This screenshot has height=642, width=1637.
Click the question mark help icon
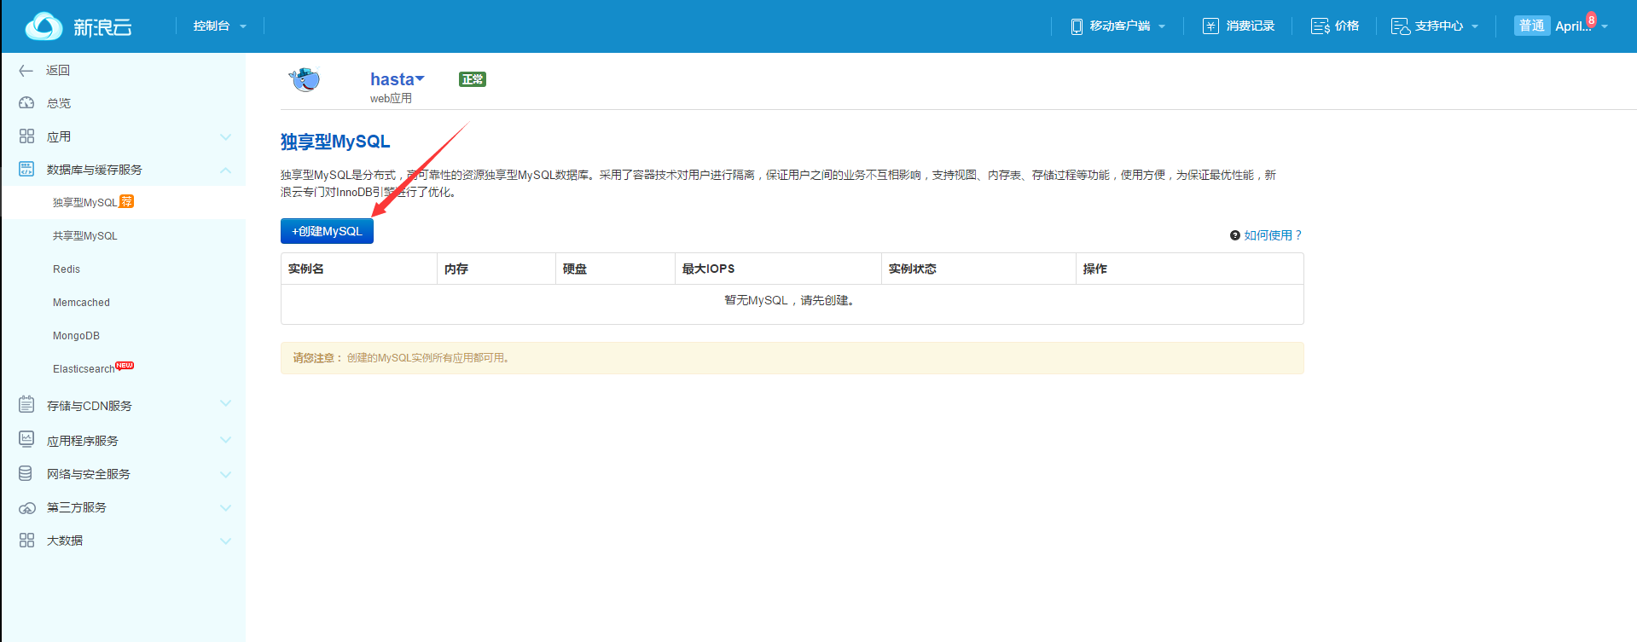click(1234, 235)
